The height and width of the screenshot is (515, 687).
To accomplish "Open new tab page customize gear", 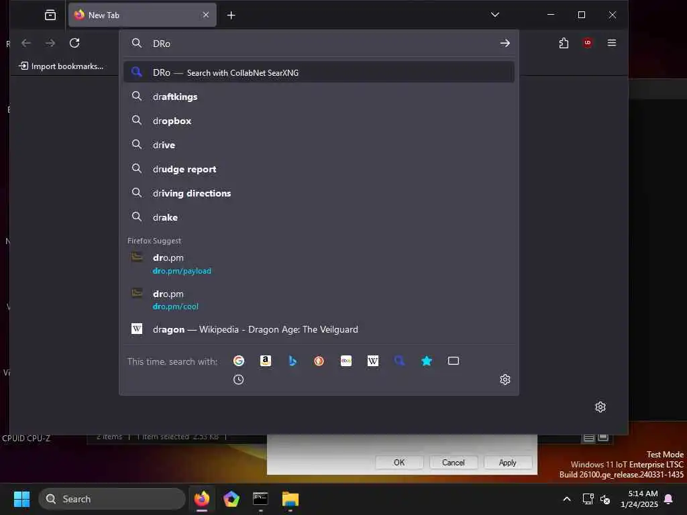I will click(600, 407).
